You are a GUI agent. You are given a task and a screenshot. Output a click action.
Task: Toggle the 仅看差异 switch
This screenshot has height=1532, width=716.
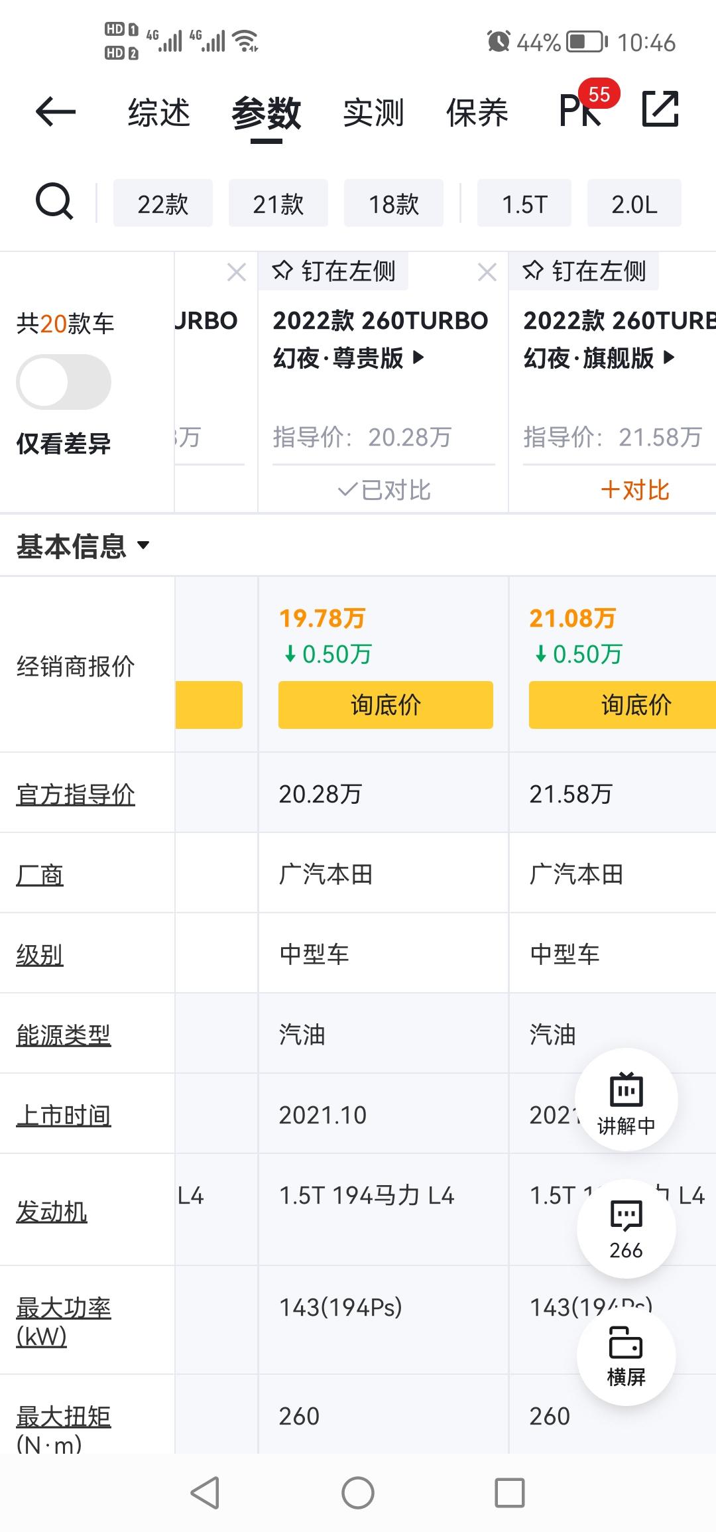tap(64, 382)
